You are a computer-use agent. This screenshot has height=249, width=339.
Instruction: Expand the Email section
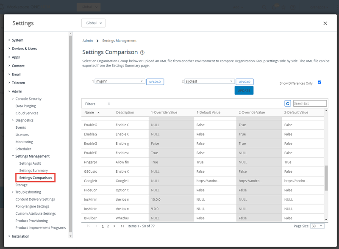coord(9,74)
